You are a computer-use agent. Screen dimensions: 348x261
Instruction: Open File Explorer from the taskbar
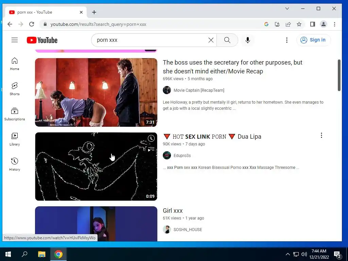(41, 254)
